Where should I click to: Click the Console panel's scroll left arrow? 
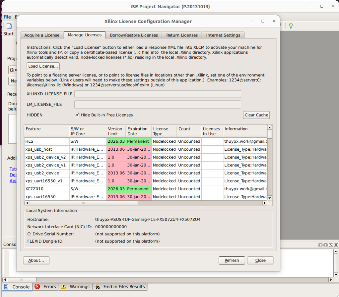click(x=5, y=279)
